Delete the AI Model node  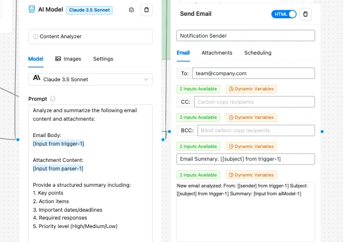tap(146, 10)
